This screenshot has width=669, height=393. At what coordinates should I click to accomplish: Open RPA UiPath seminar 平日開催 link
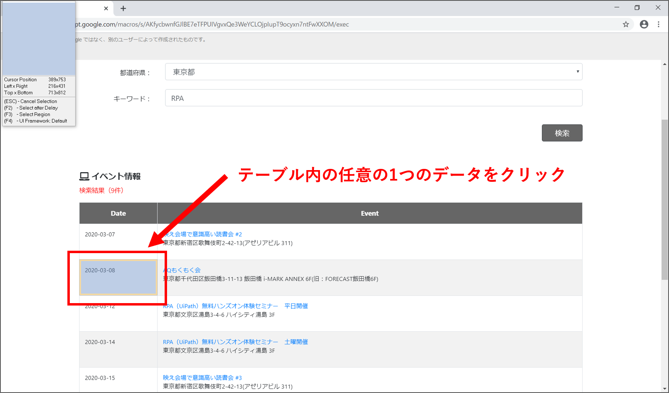point(236,306)
